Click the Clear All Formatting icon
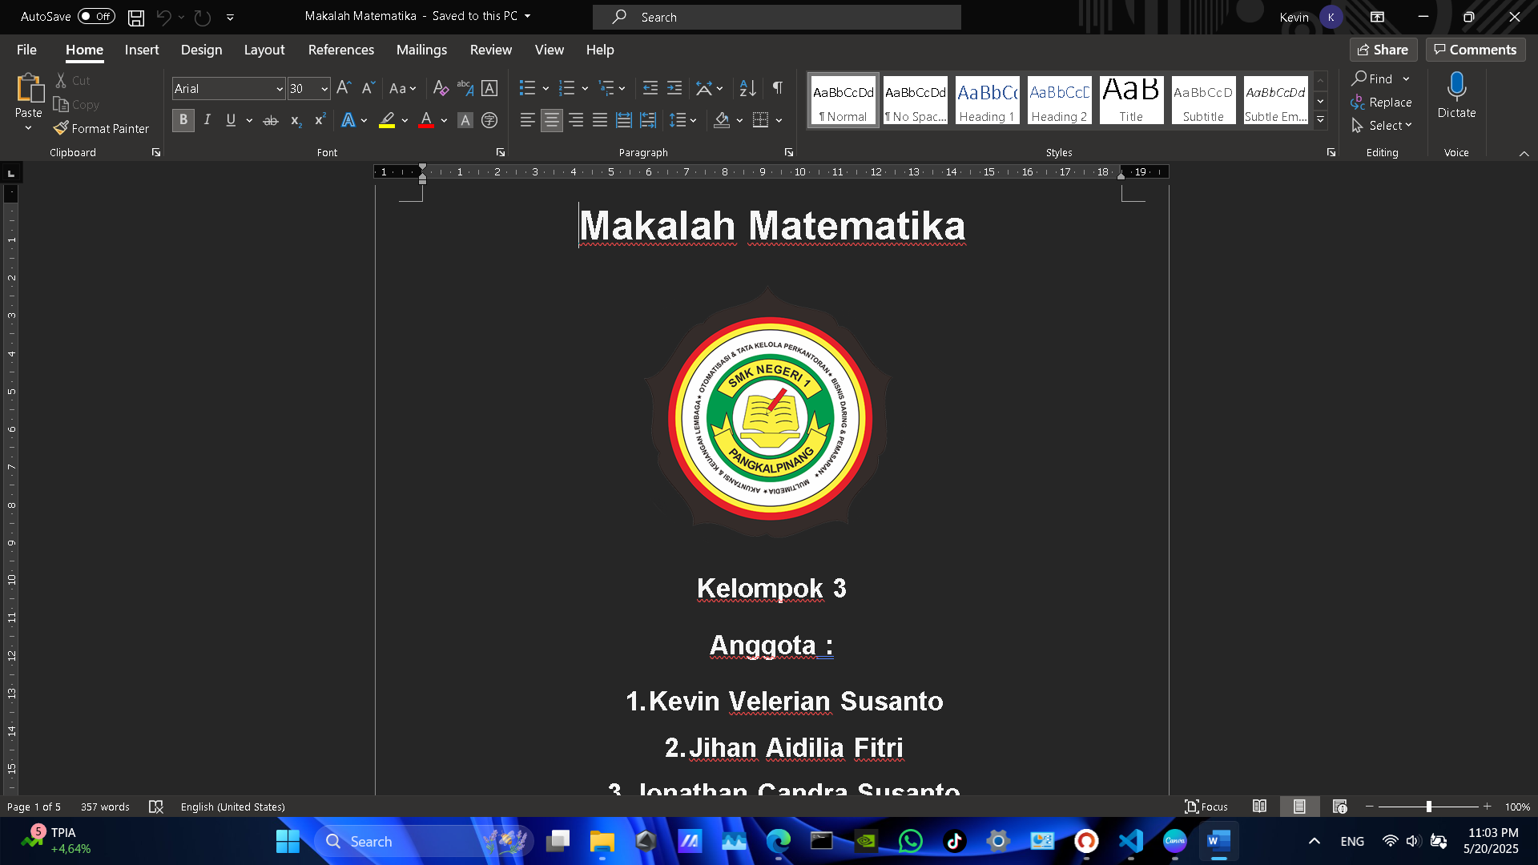This screenshot has width=1538, height=865. [x=441, y=88]
